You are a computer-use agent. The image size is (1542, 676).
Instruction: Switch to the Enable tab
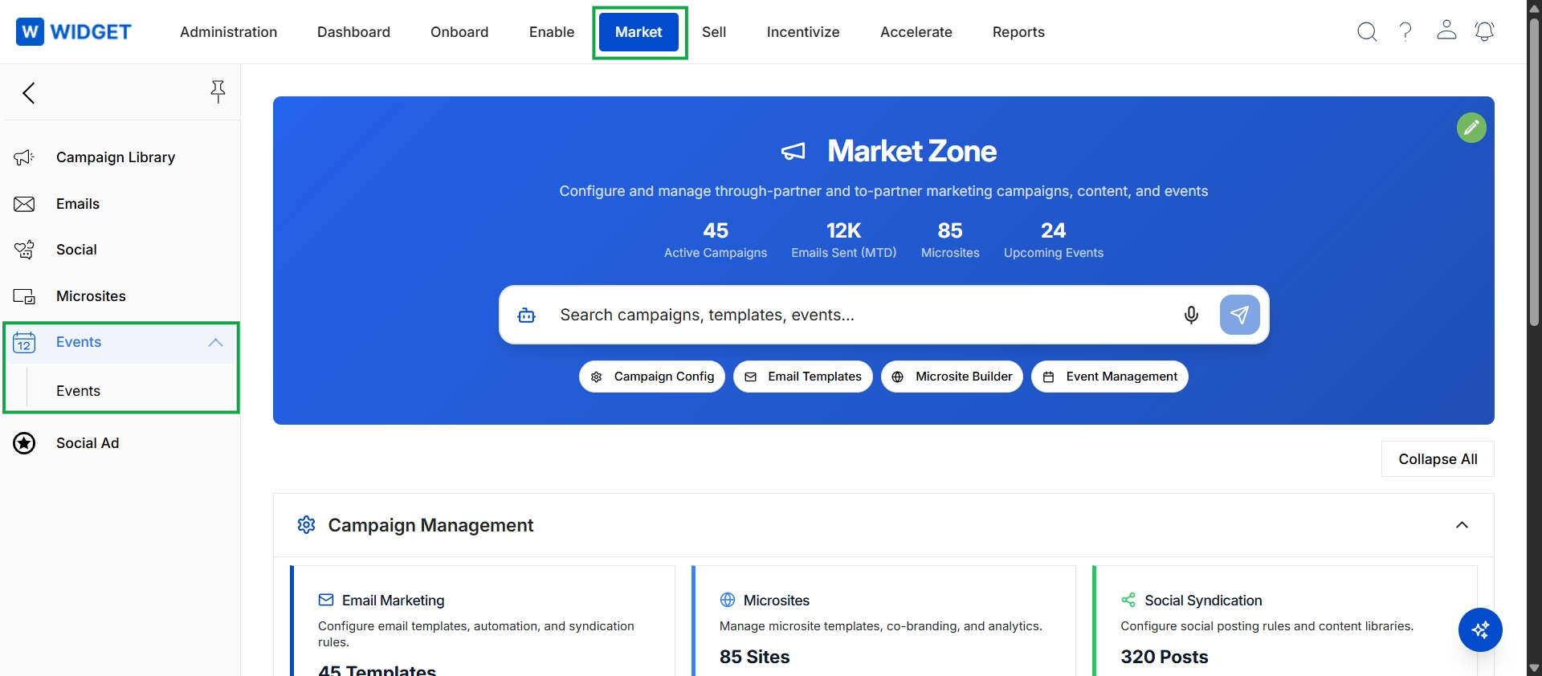(x=552, y=32)
